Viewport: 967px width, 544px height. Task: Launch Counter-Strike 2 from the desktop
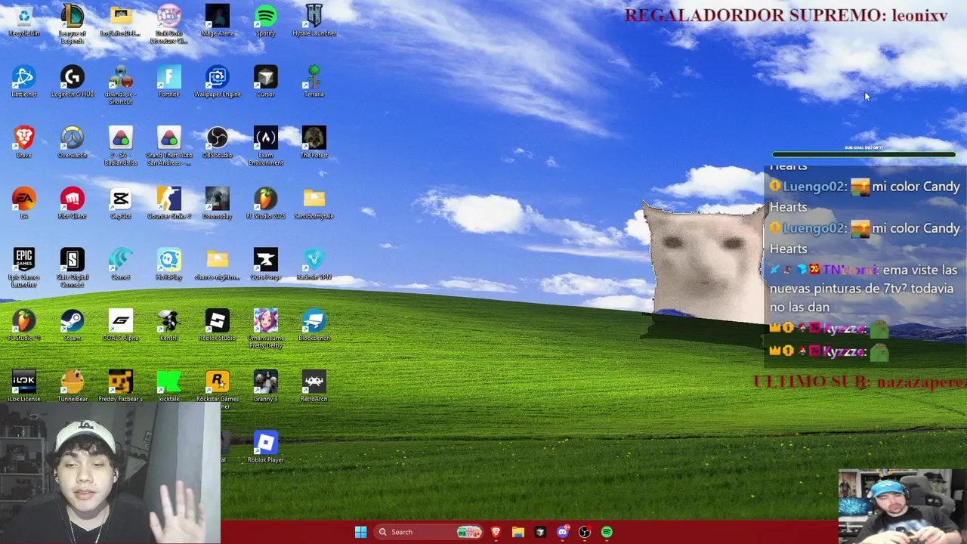(169, 204)
